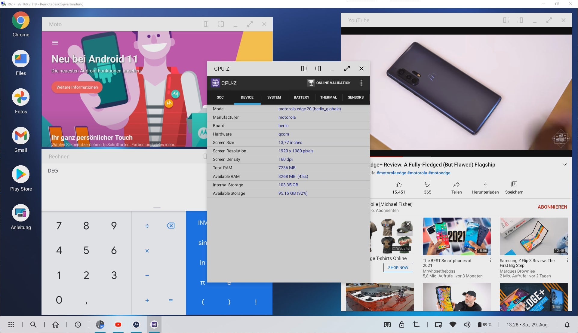578x333 pixels.
Task: Delete last digit with calculator backspace
Action: [171, 226]
